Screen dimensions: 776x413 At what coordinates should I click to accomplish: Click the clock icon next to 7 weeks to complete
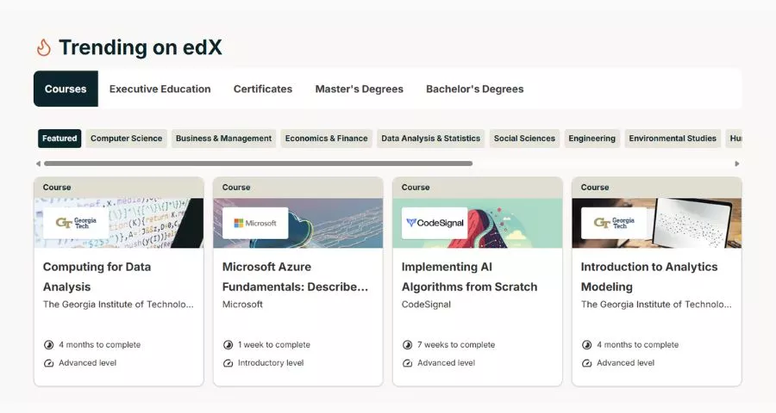click(x=407, y=345)
